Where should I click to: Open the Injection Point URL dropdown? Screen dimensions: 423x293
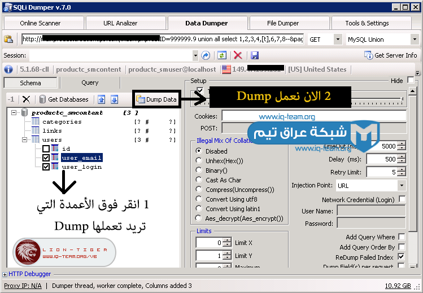click(x=402, y=185)
